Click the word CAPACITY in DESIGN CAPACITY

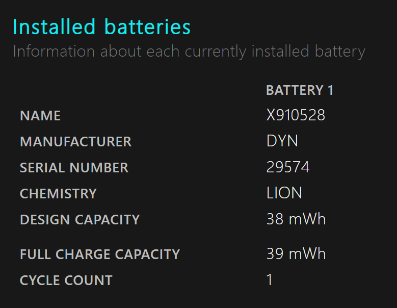pos(108,220)
